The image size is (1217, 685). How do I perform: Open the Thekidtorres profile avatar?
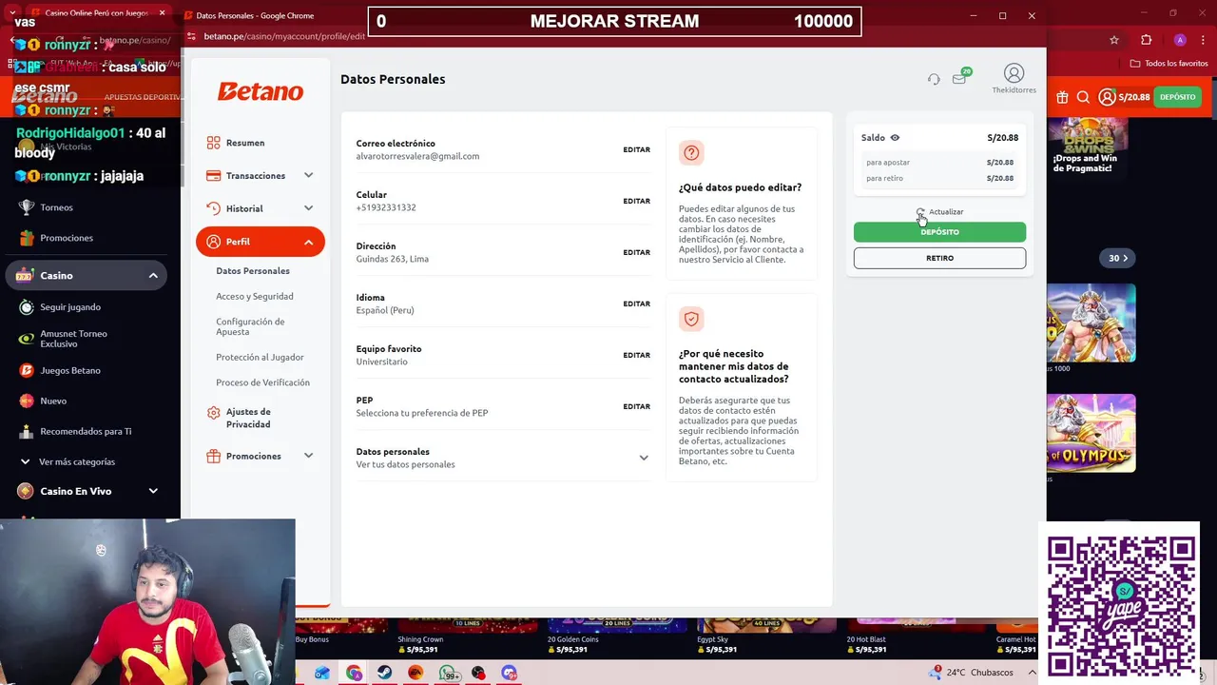(1014, 73)
